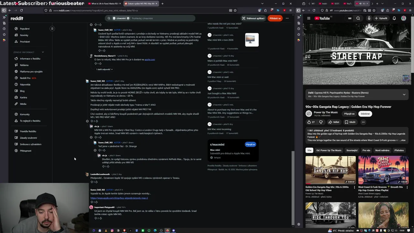Click the YouTube search magnifier button
The width and height of the screenshot is (414, 233).
coord(358,18)
